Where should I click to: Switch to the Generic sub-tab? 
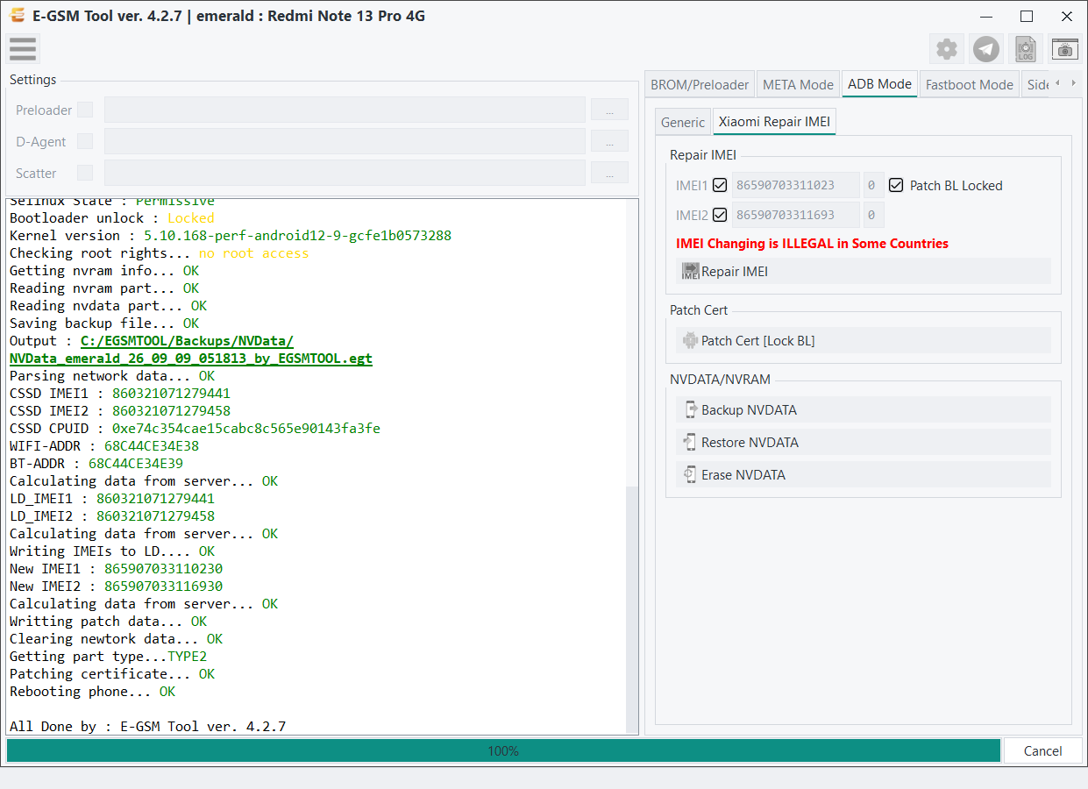(x=683, y=123)
